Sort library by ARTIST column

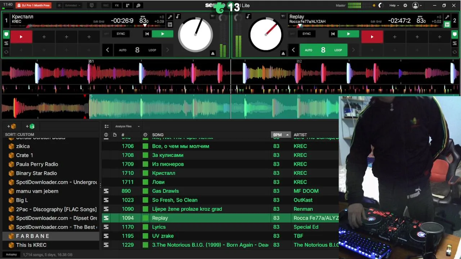click(300, 135)
